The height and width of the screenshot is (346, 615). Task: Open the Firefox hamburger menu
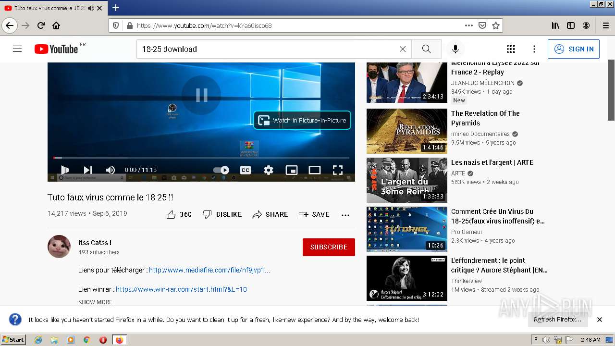(x=605, y=25)
